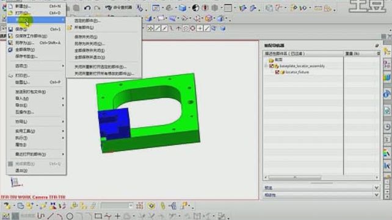Toggle checkbox for baseplate_locator_assembly
392x220 pixels.
(272, 66)
